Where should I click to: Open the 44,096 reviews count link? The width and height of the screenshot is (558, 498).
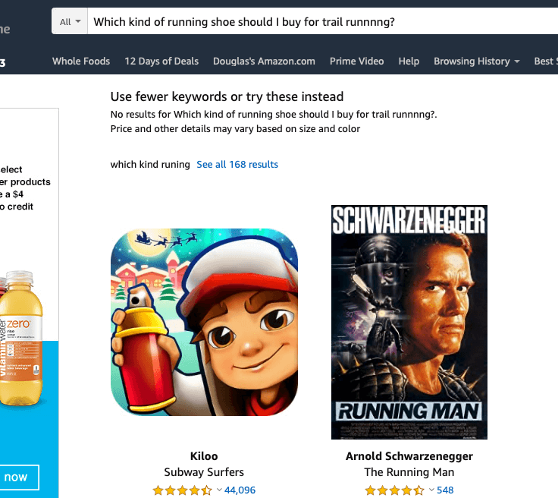click(240, 490)
